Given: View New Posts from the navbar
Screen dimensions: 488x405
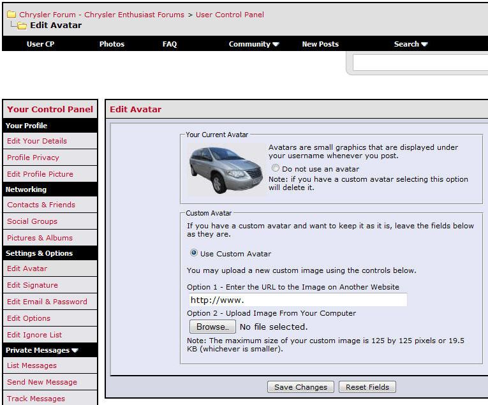Looking at the screenshot, I should (x=320, y=44).
